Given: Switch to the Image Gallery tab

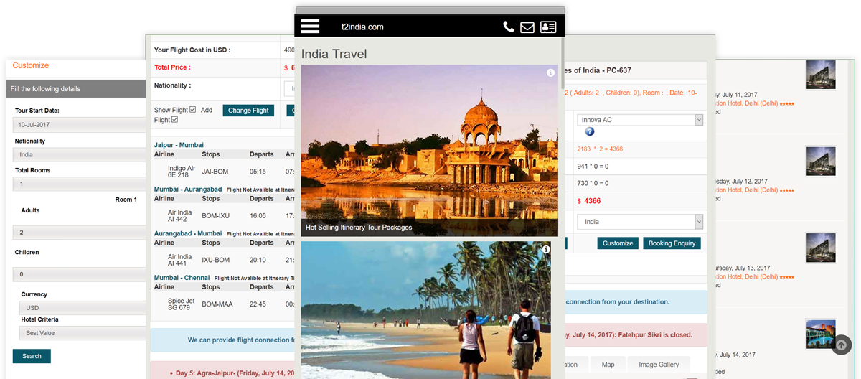Looking at the screenshot, I should pos(659,365).
